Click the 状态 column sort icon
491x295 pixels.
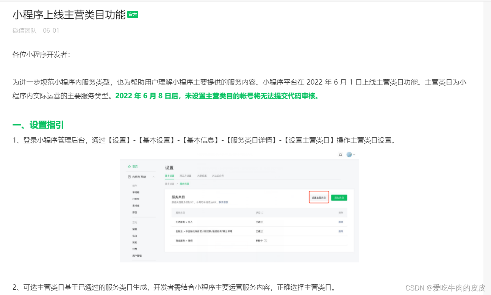click(x=262, y=213)
